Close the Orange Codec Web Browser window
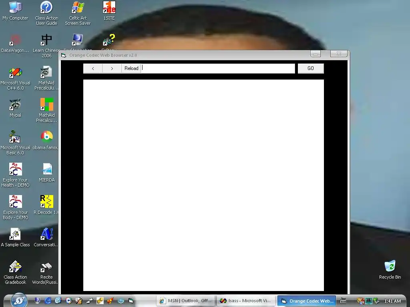This screenshot has height=307, width=410. (x=339, y=54)
